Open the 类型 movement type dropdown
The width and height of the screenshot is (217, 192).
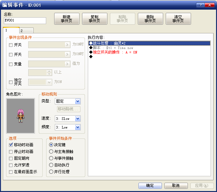click(x=68, y=101)
